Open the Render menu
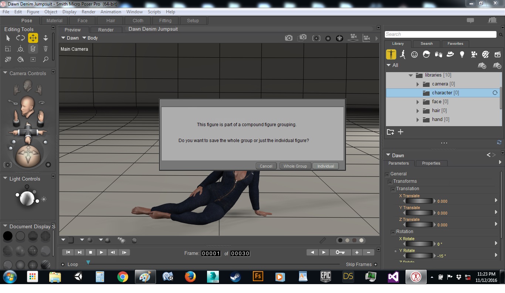Viewport: 505px width, 293px height. pyautogui.click(x=88, y=12)
